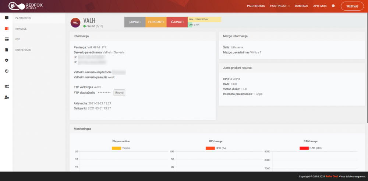Click expiry date 2021-03-01 13:27

pos(99,108)
